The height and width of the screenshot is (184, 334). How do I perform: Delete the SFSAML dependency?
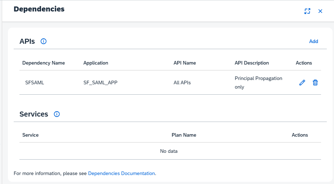click(315, 82)
